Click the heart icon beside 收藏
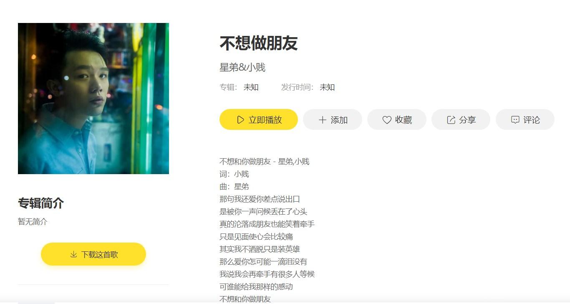 click(387, 120)
